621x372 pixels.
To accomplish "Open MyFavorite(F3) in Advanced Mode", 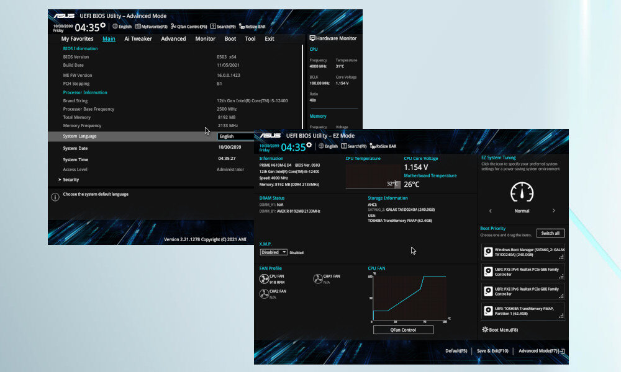I will 152,27.
